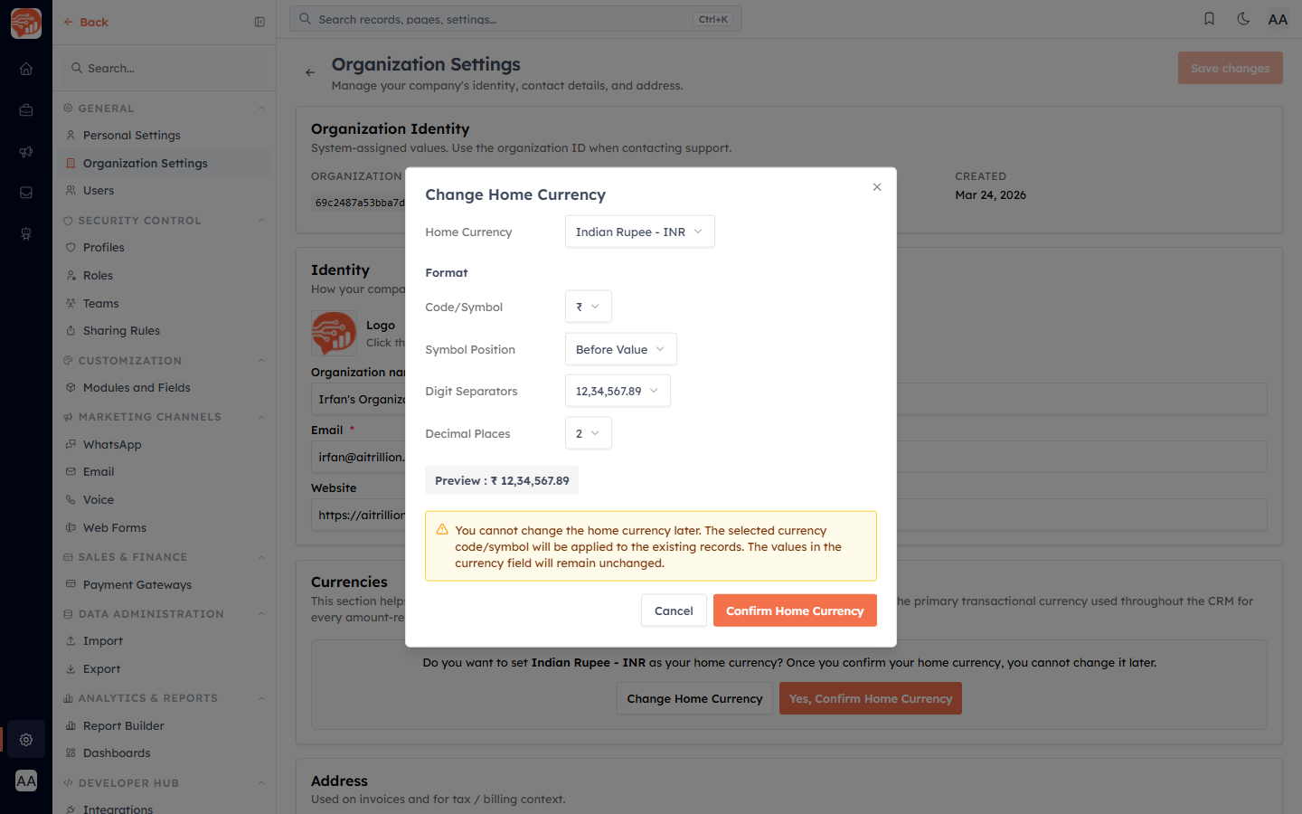Toggle dark mode moon icon
The height and width of the screenshot is (814, 1302).
pyautogui.click(x=1243, y=19)
